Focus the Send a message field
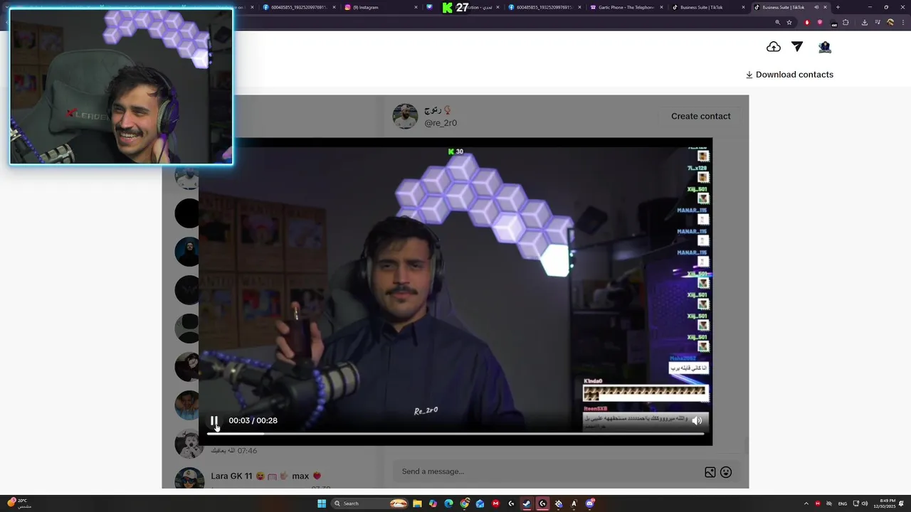This screenshot has width=911, height=512. pos(548,471)
